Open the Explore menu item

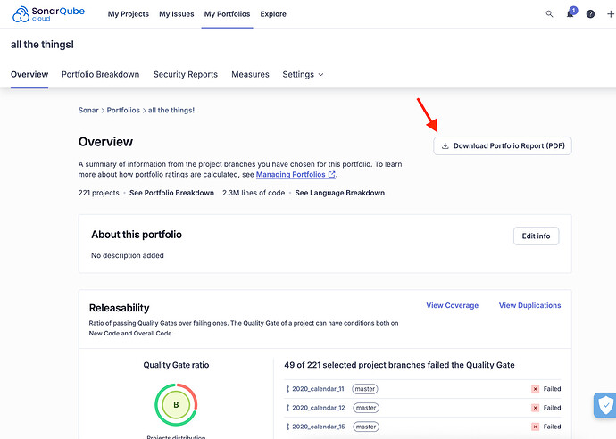click(x=273, y=14)
